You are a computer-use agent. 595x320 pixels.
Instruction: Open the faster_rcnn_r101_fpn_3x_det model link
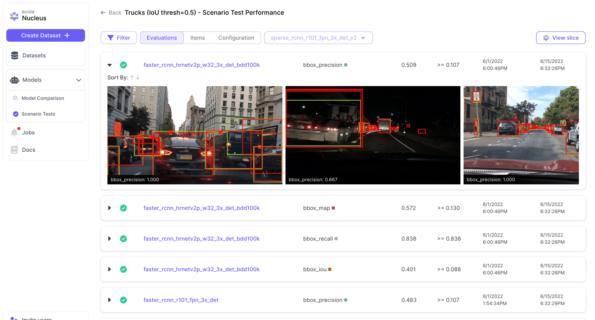coord(181,300)
